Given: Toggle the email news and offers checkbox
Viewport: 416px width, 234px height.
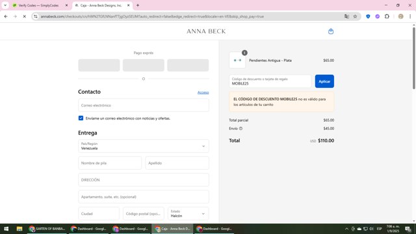Looking at the screenshot, I should pyautogui.click(x=81, y=118).
